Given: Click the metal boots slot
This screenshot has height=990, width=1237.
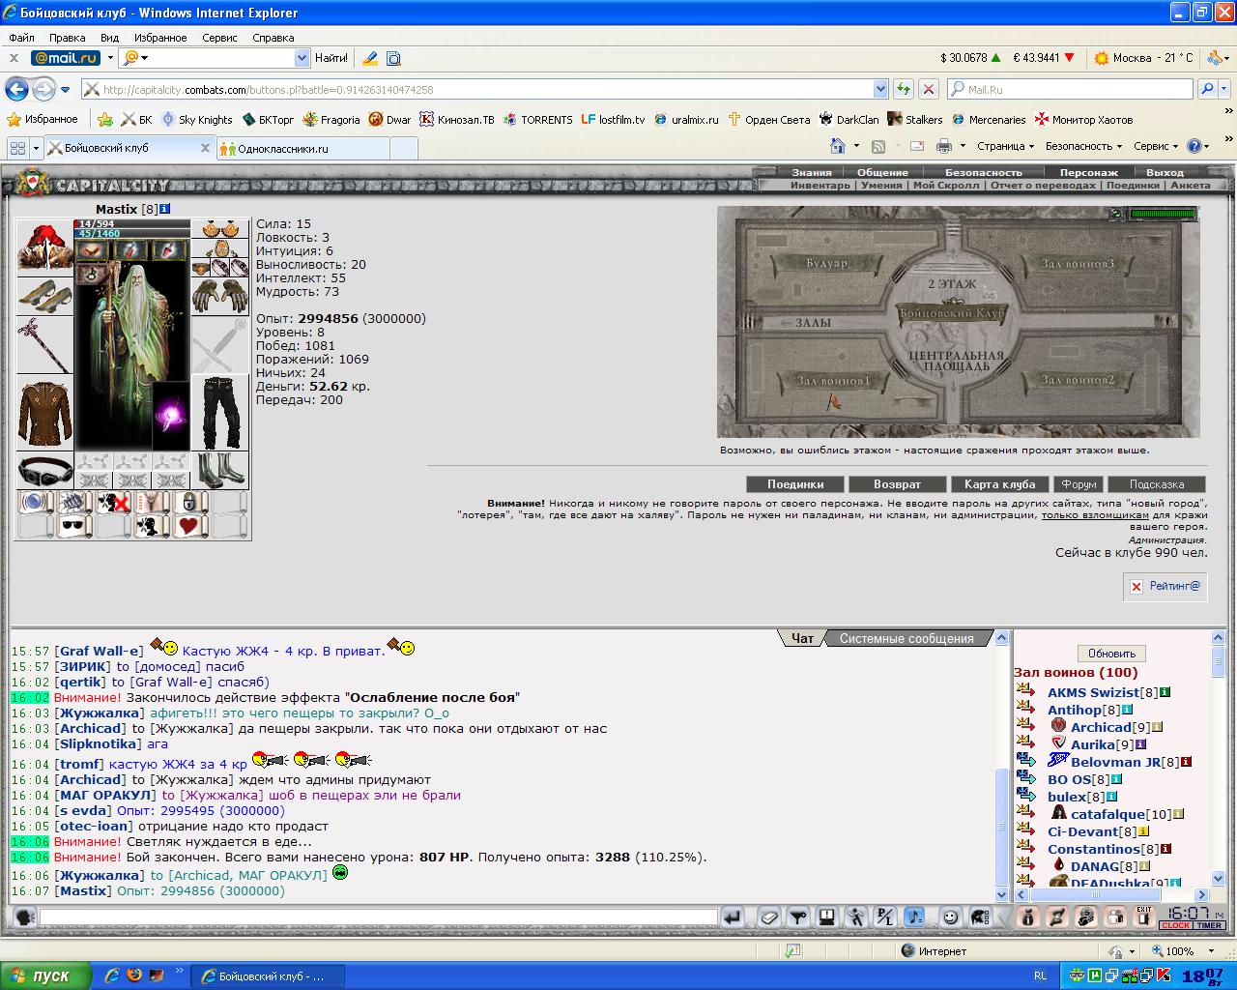Looking at the screenshot, I should [x=219, y=471].
